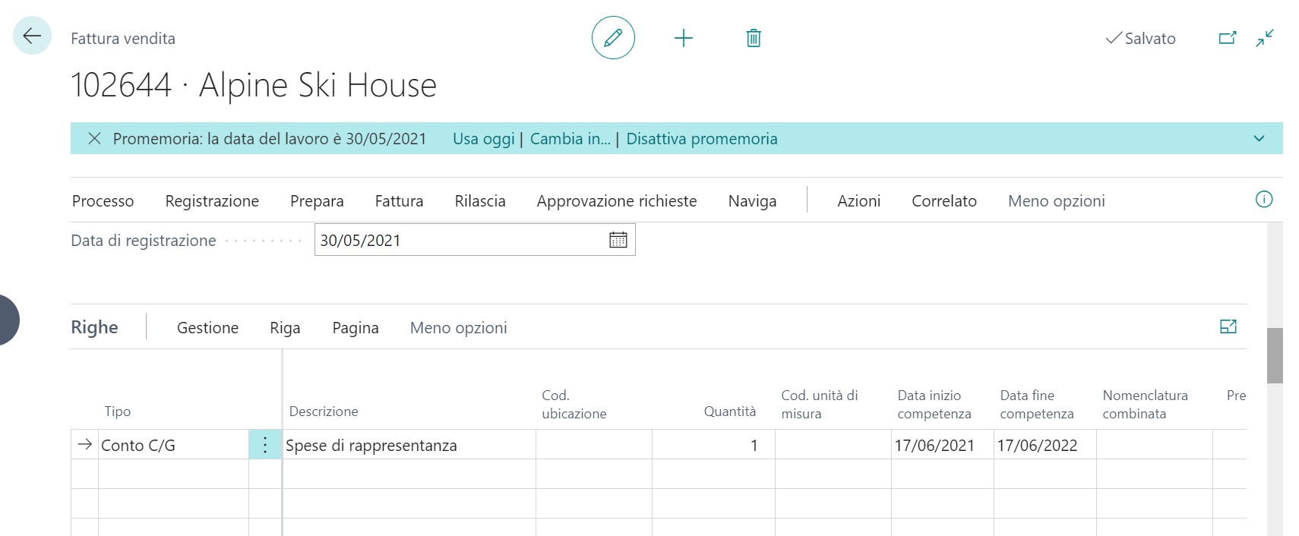Open row options for Conto C/G
This screenshot has width=1299, height=536.
[265, 445]
